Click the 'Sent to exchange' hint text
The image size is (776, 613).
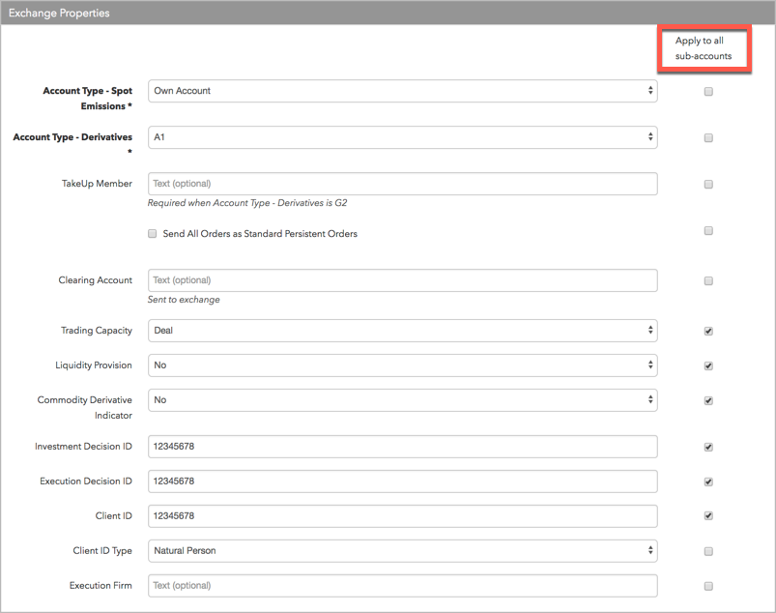pos(184,300)
